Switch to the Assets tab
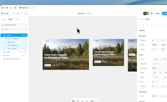167x102 pixels. point(17,19)
